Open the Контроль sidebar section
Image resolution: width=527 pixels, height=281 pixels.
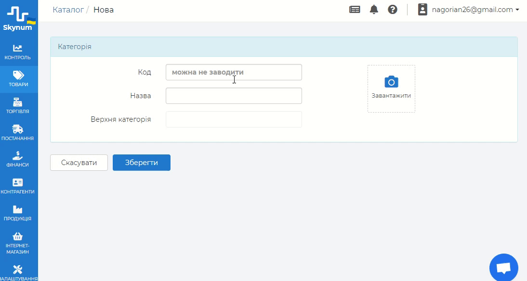click(x=17, y=52)
